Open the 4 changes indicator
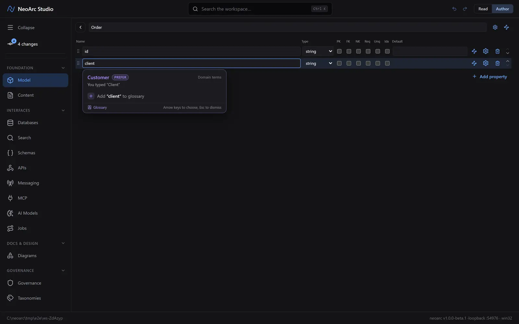519x324 pixels. point(22,44)
